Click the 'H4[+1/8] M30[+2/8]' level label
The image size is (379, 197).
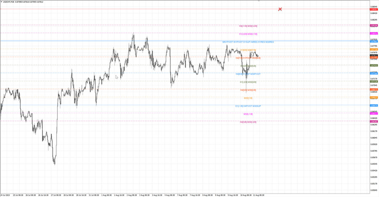[248, 26]
